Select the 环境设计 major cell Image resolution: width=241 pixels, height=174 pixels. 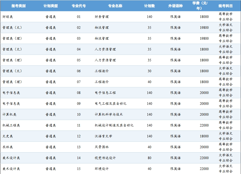coord(102,169)
